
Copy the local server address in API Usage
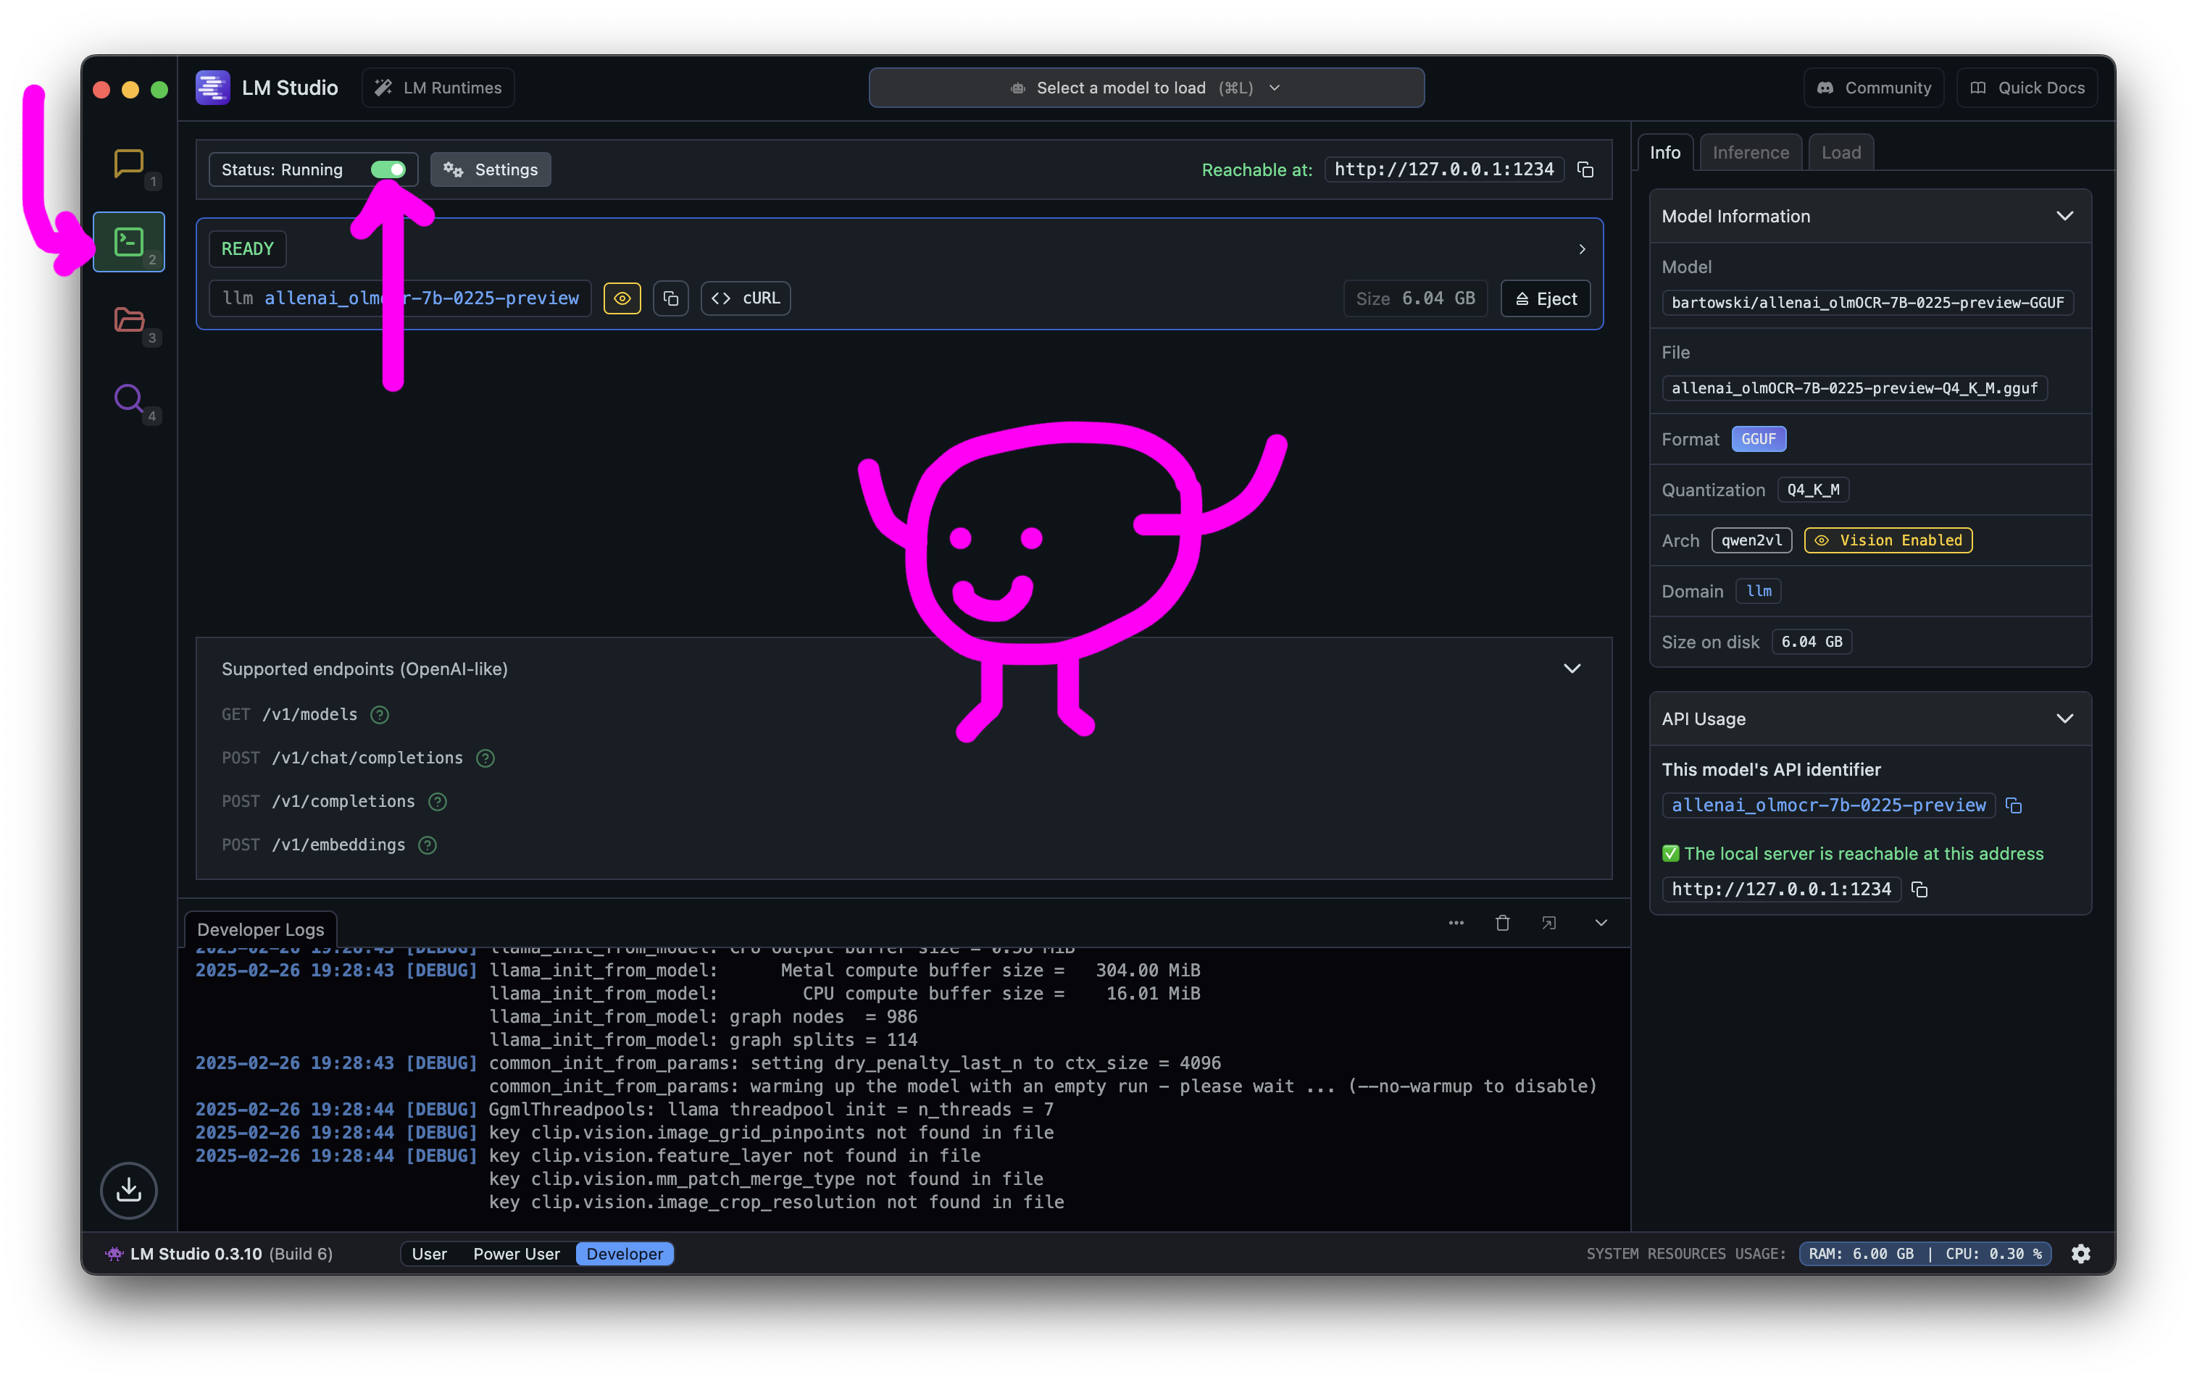pyautogui.click(x=1919, y=889)
